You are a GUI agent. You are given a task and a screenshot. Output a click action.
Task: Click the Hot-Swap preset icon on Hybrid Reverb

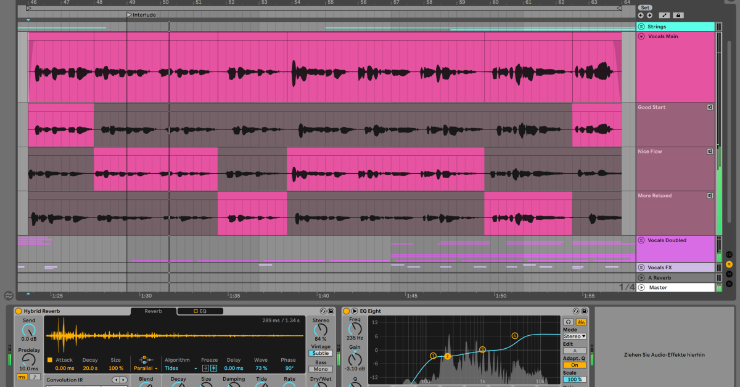(323, 311)
